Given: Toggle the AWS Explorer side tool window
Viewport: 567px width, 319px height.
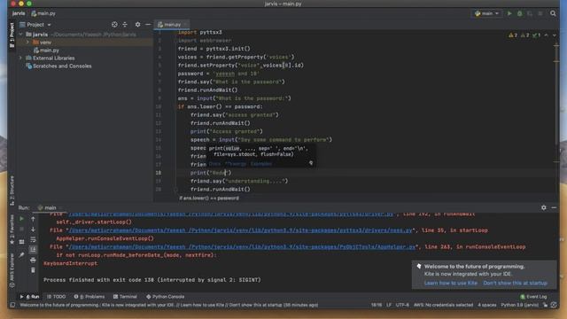Looking at the screenshot, I should 12,270.
